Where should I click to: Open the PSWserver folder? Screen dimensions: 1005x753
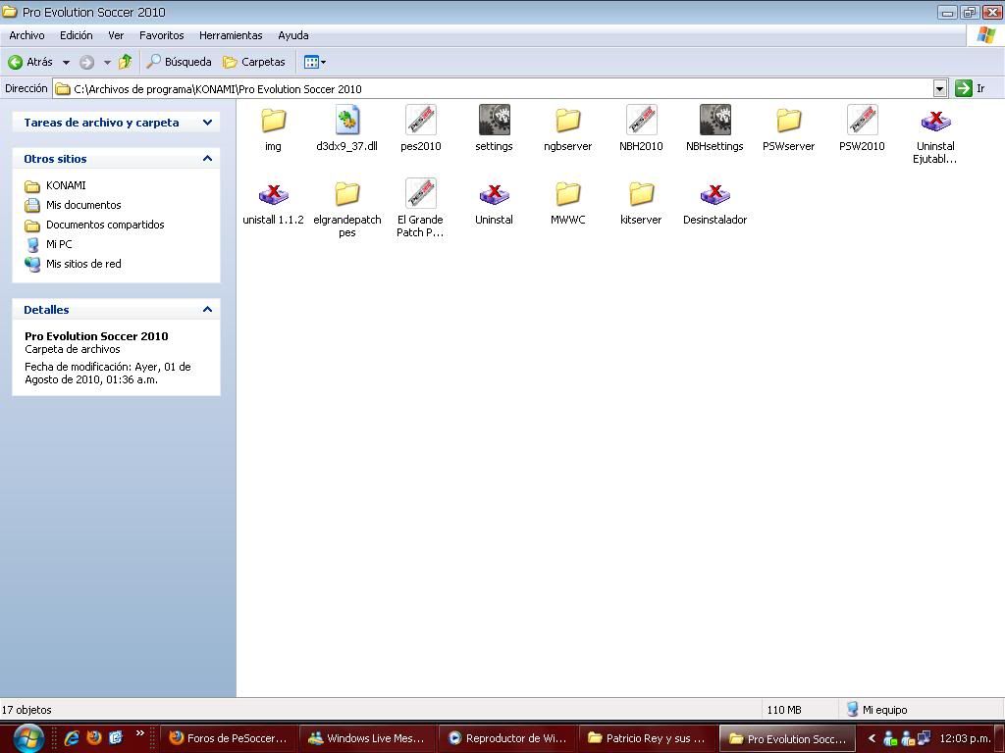(x=788, y=121)
